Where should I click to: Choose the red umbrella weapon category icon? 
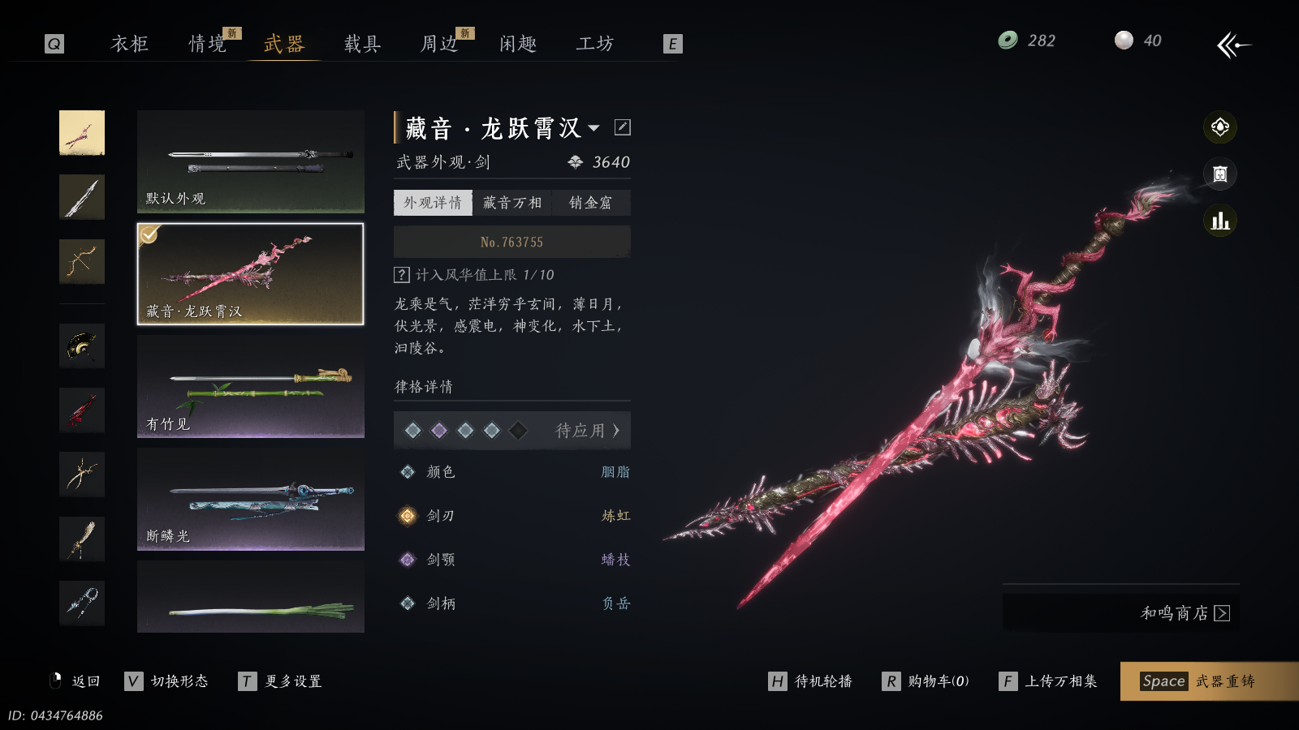coord(82,410)
